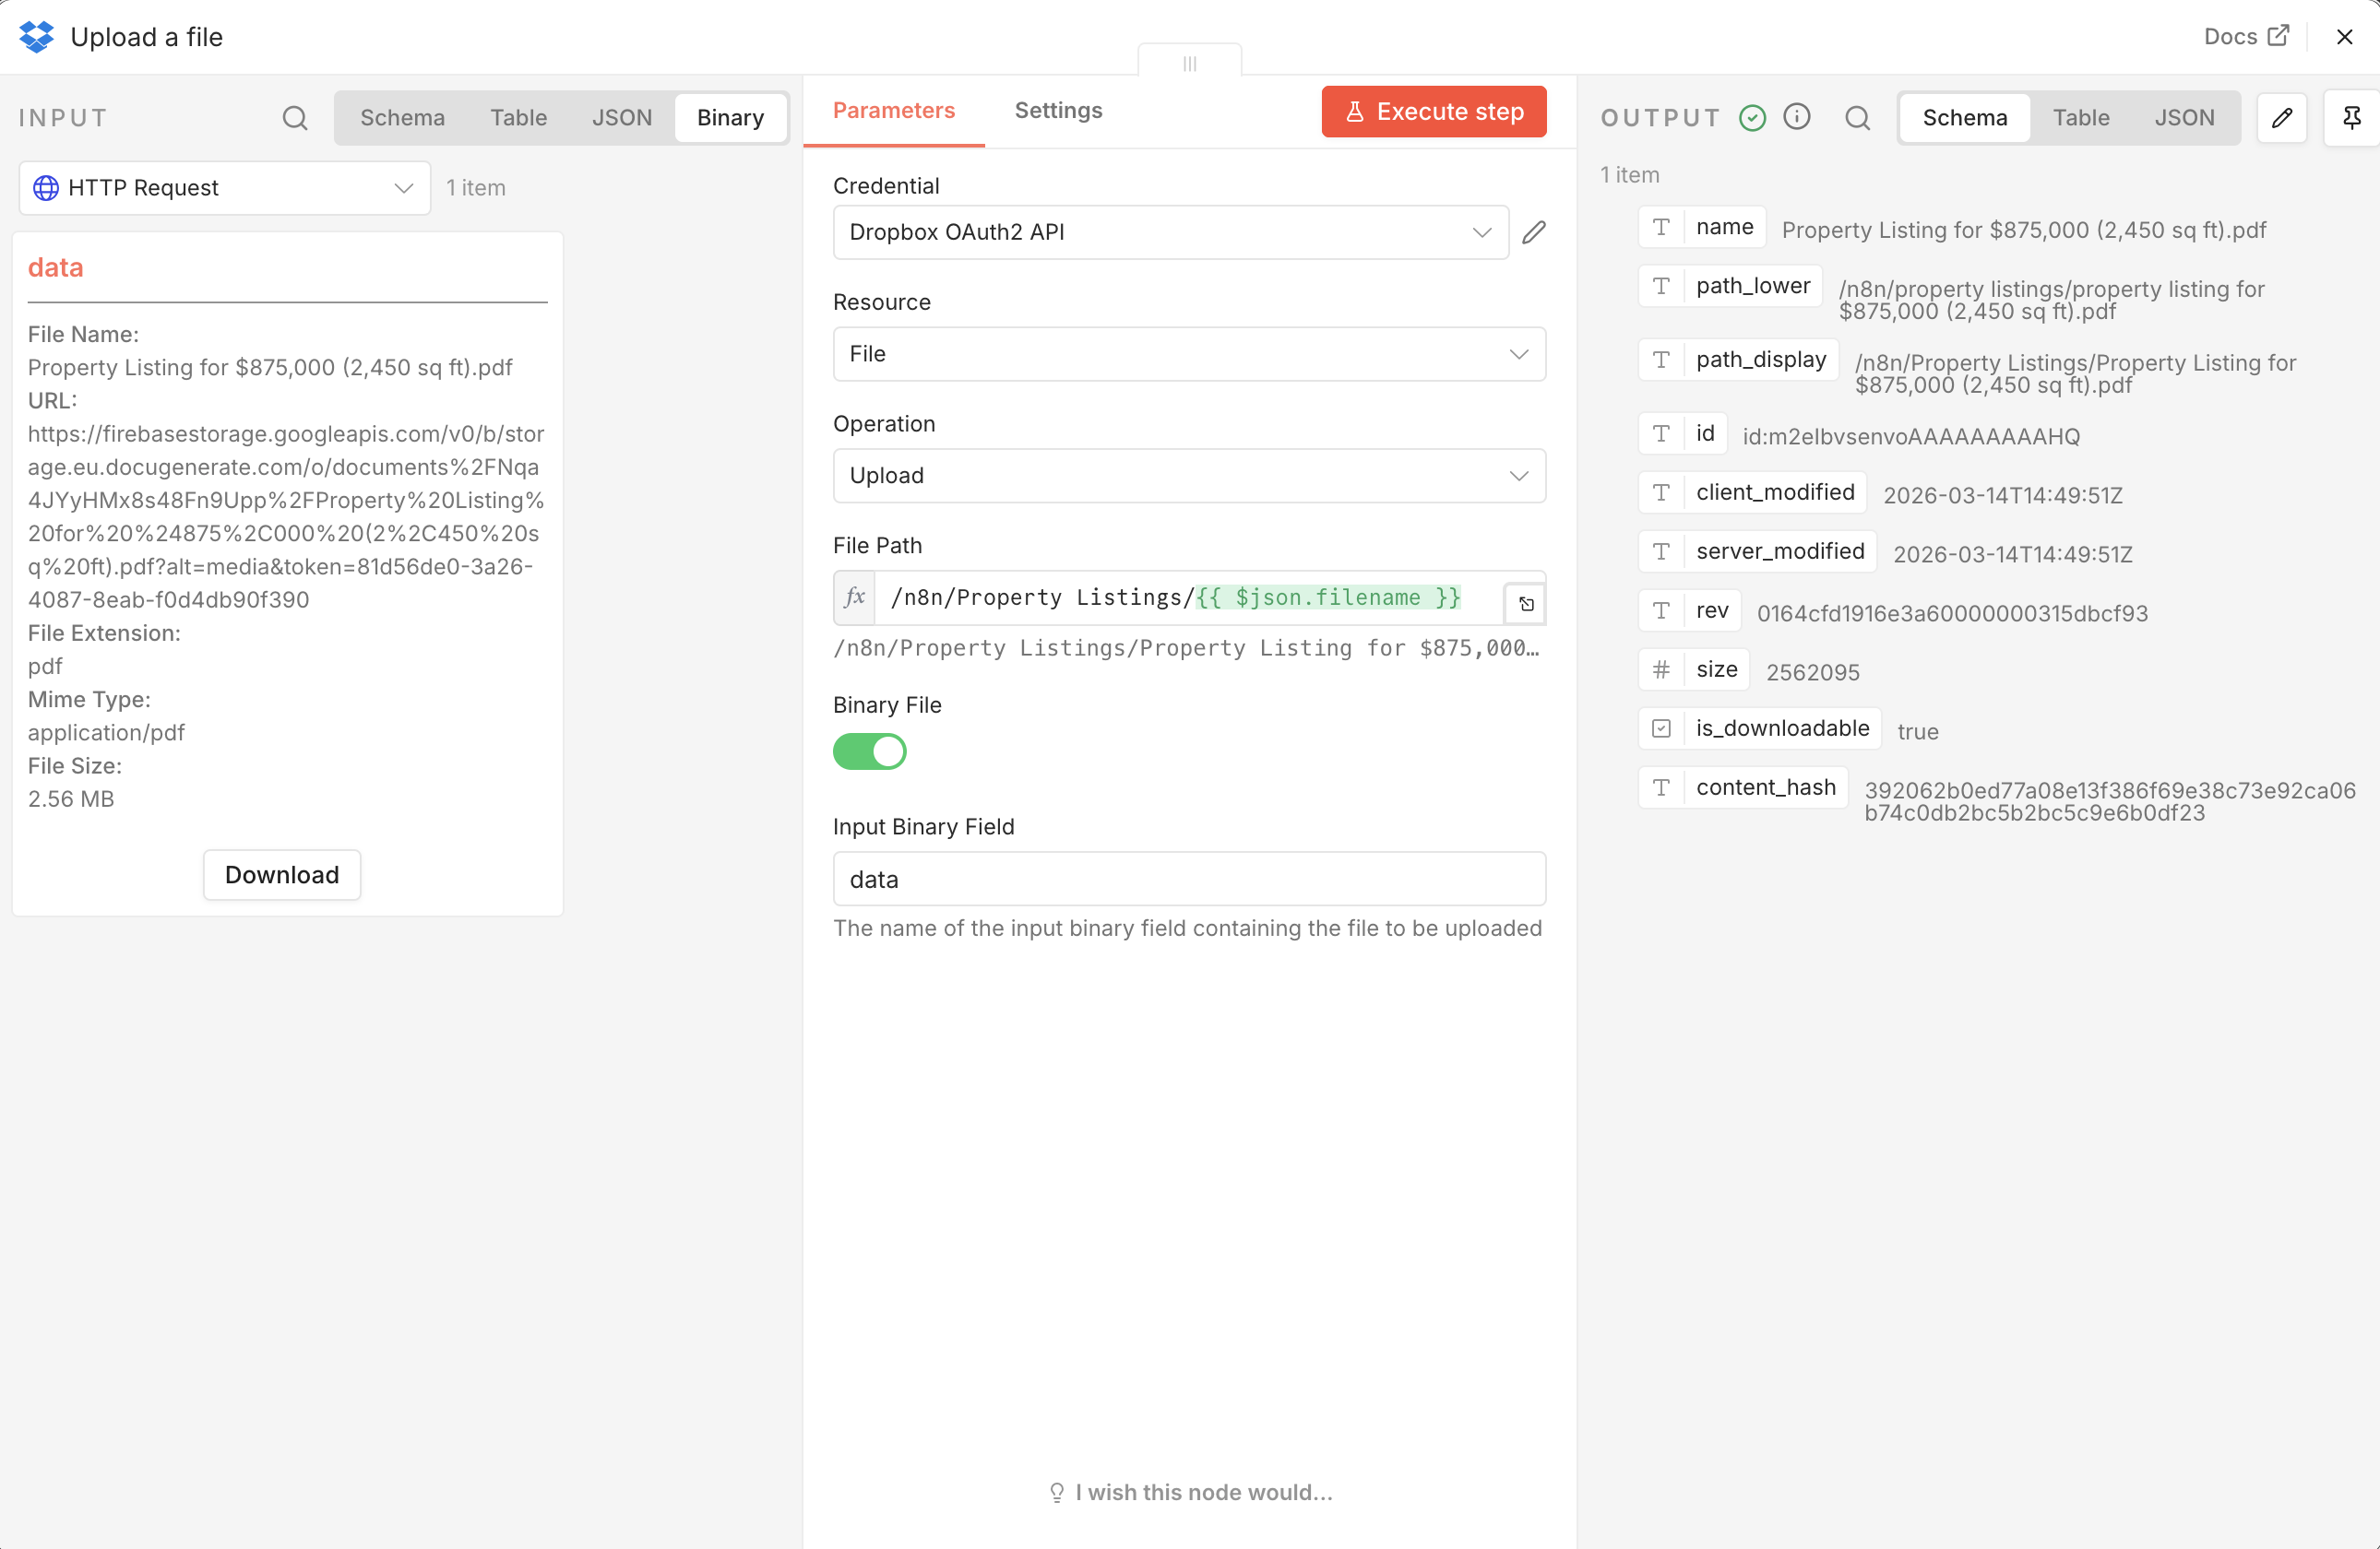Switch input view to Table tab
The image size is (2380, 1549).
tap(518, 117)
